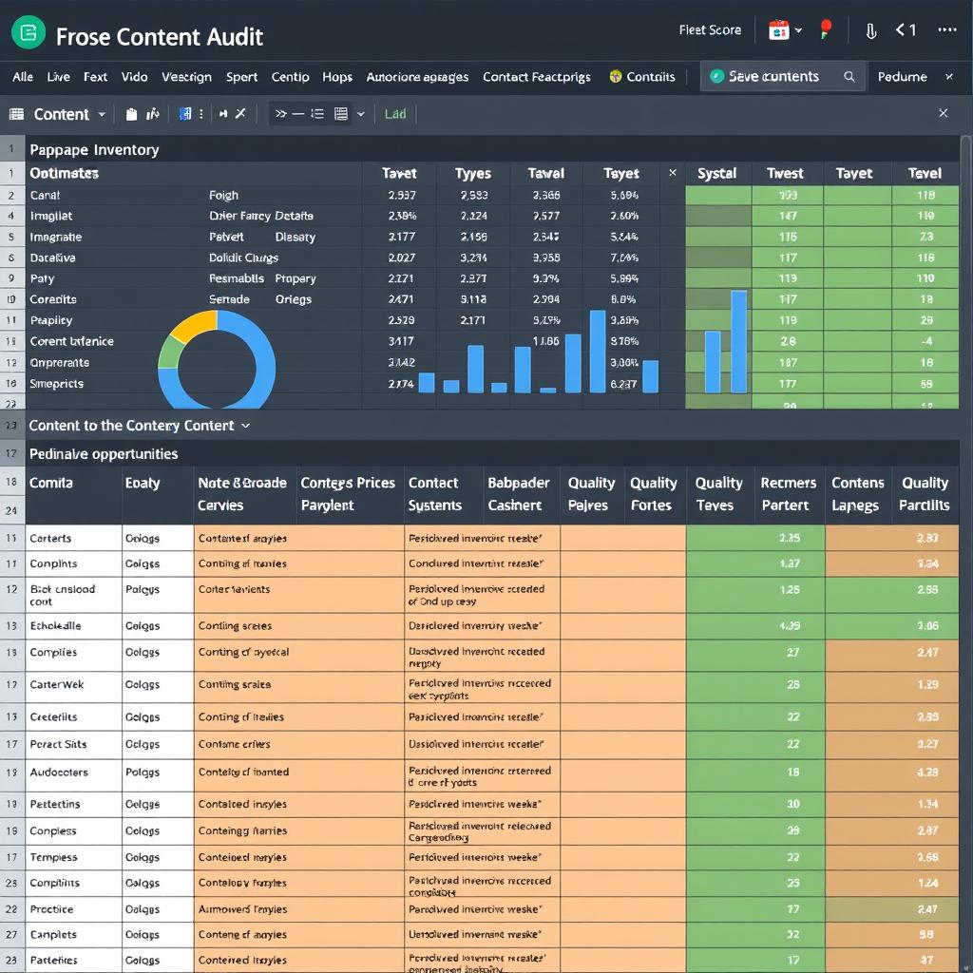Open the clipboard paste icon in the toolbar
Screen dimensions: 973x973
(x=131, y=113)
